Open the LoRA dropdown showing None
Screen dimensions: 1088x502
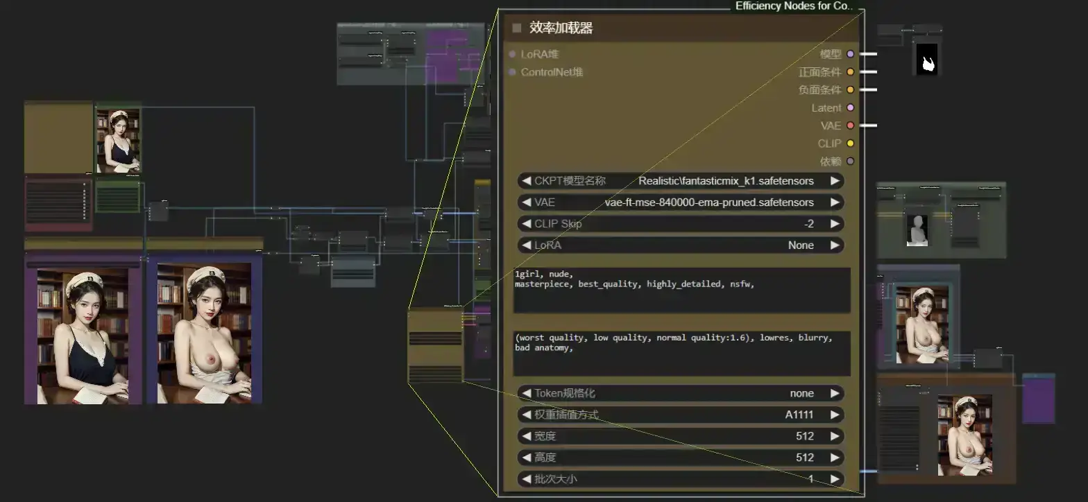point(681,245)
